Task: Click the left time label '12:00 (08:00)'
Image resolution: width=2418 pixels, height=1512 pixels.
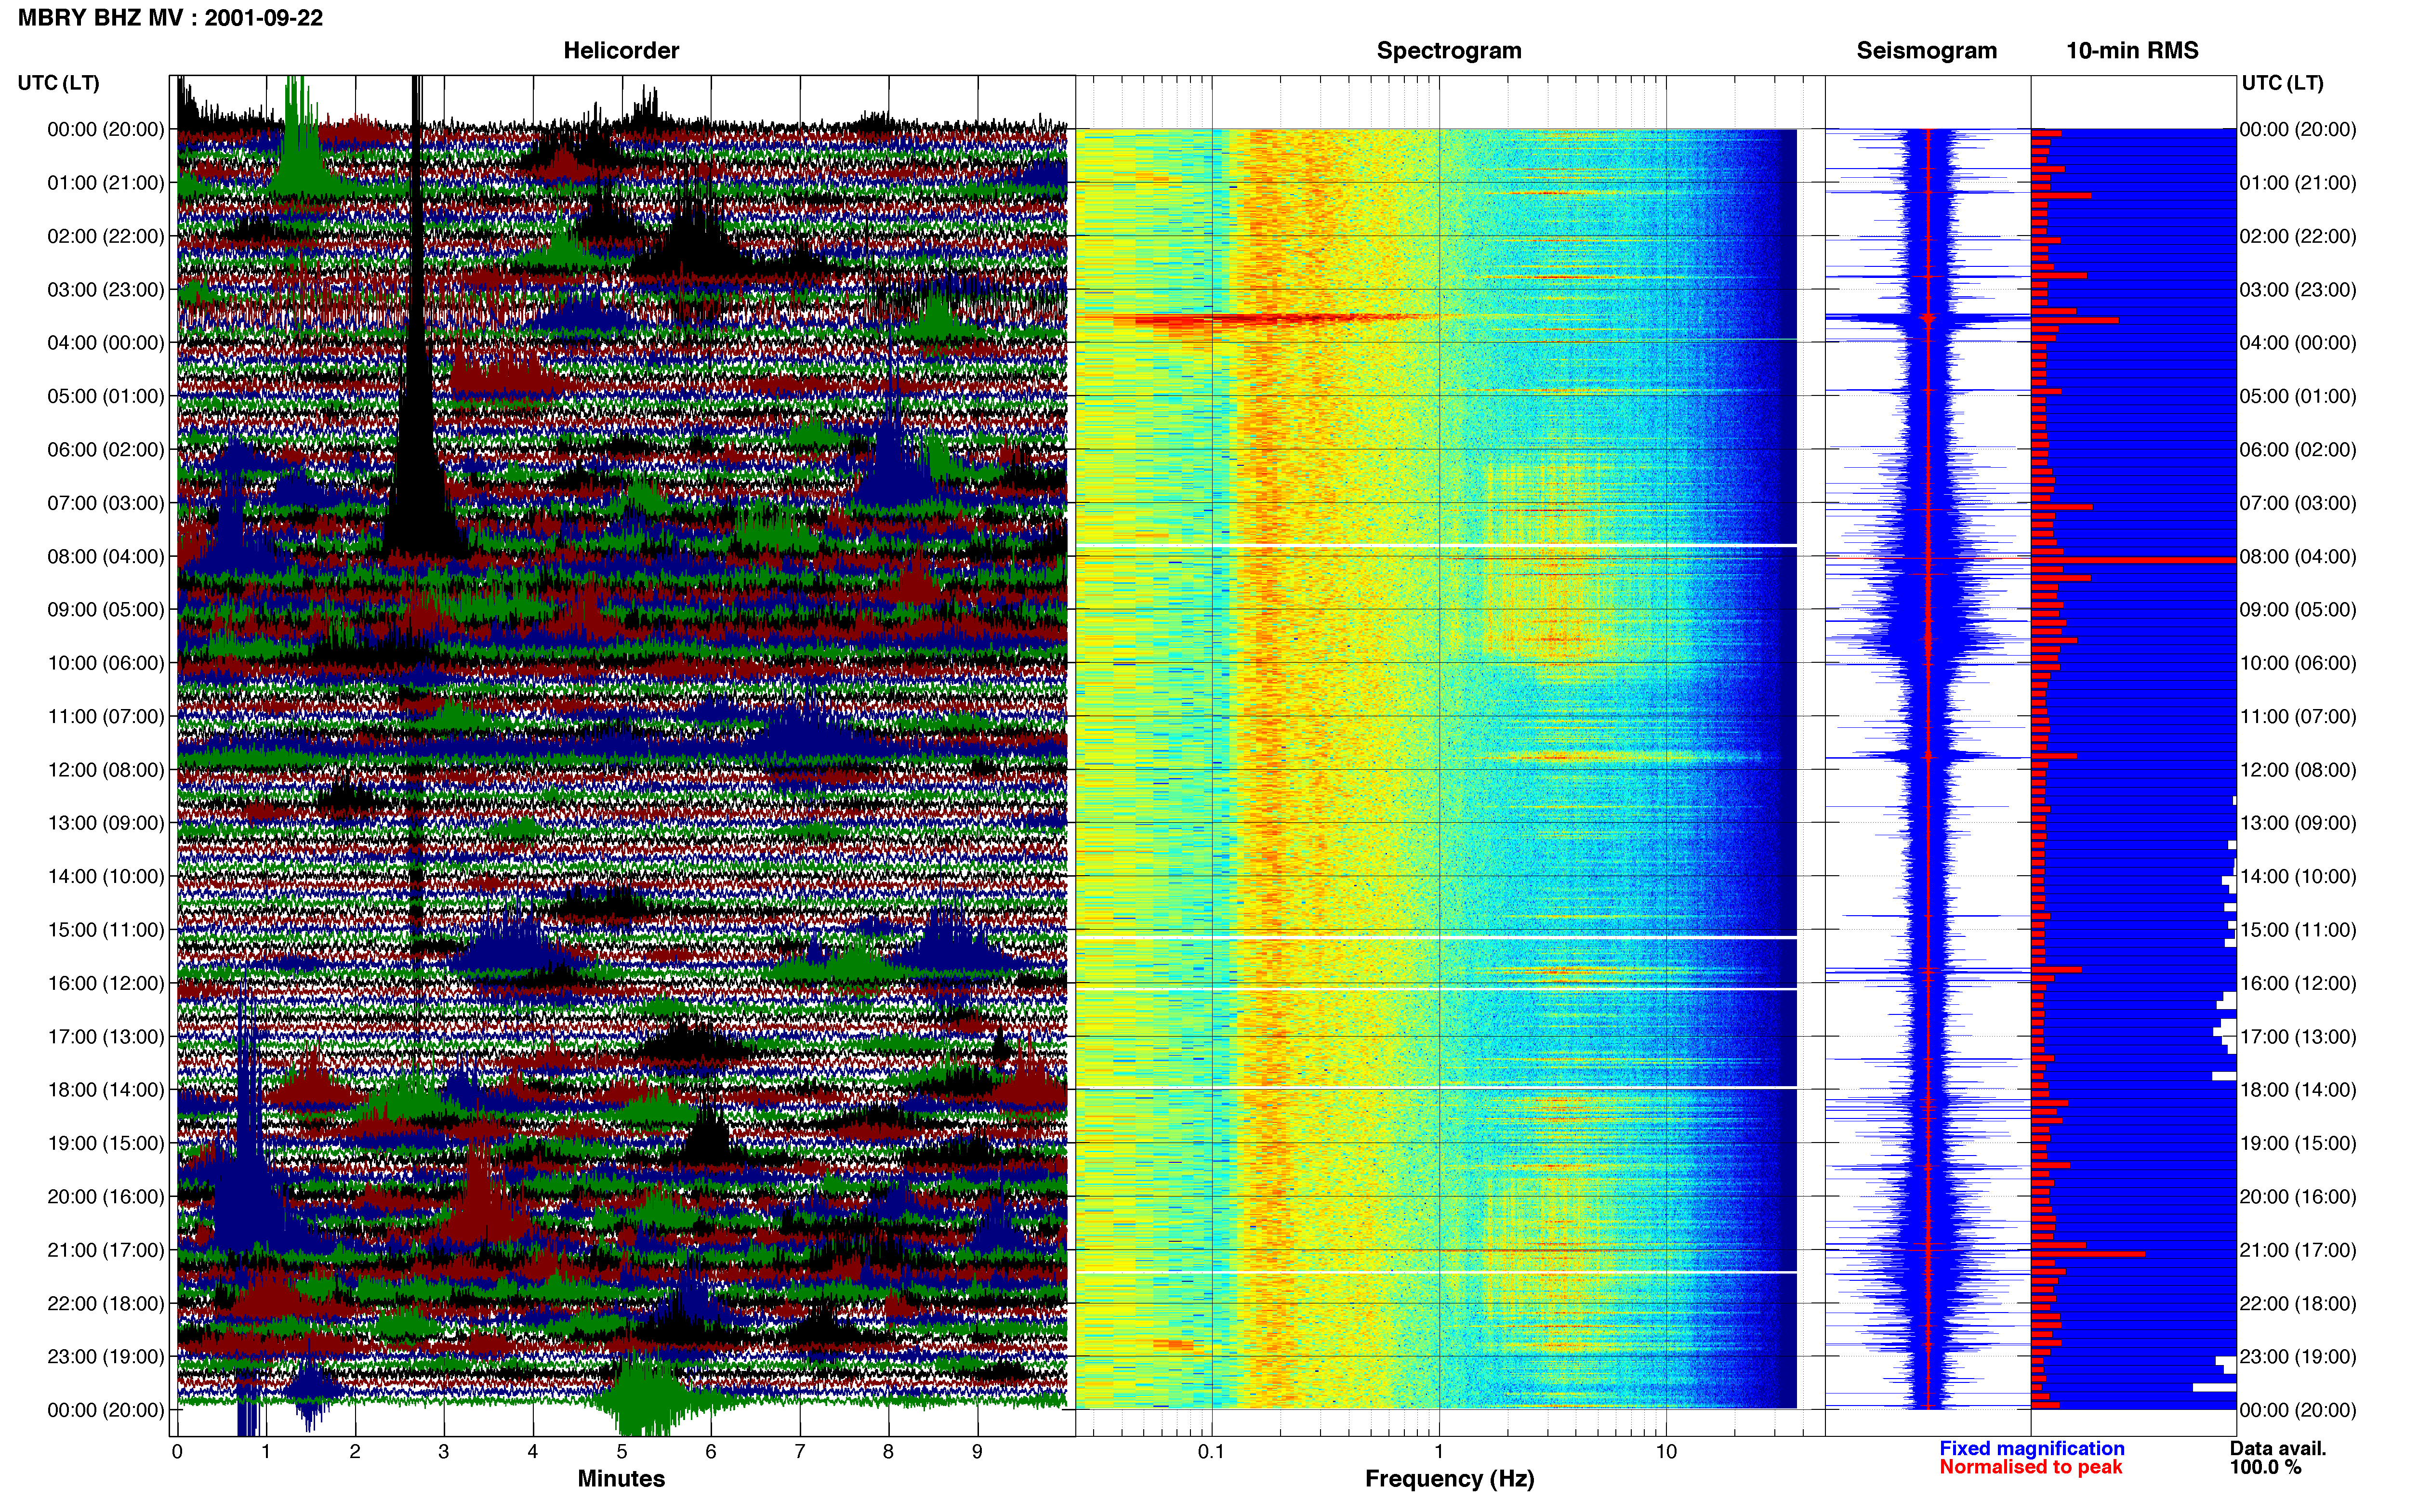Action: pos(106,770)
